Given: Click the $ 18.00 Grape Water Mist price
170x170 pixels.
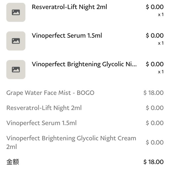Looking at the screenshot, I should (x=153, y=93).
